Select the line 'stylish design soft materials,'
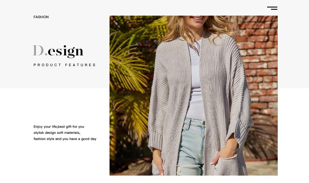309x183 pixels. [57, 133]
